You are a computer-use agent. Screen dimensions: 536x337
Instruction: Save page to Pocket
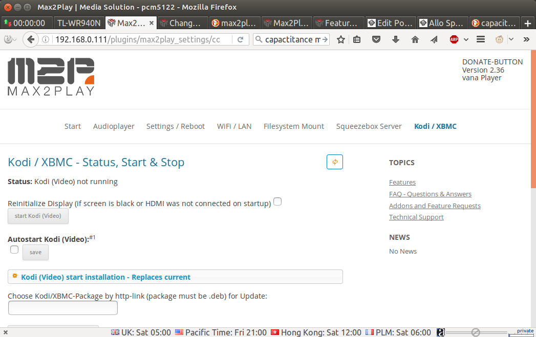[376, 39]
